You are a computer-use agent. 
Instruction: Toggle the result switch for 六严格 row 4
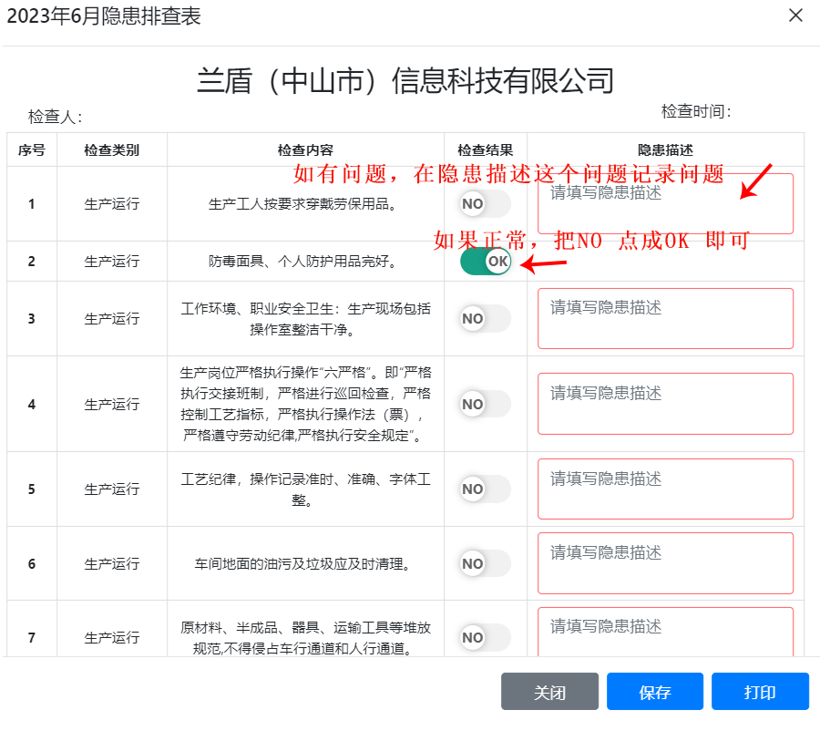(486, 404)
